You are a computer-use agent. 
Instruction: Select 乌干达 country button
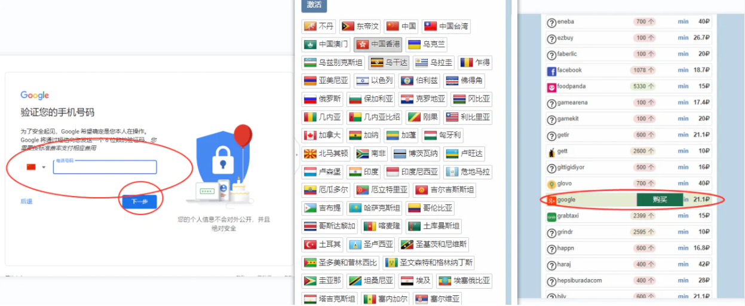pos(389,62)
